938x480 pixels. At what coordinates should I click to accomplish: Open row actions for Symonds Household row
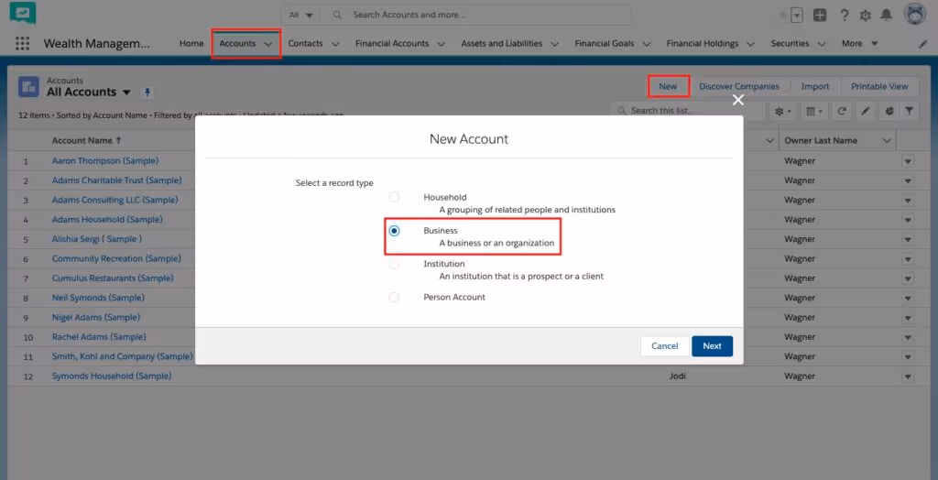point(908,376)
